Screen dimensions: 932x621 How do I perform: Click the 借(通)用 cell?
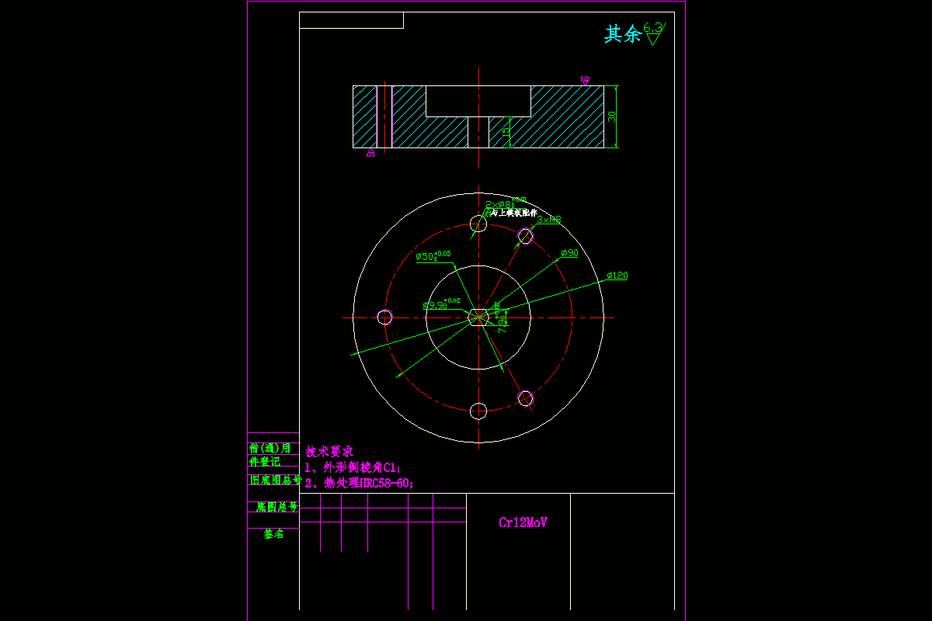point(270,449)
